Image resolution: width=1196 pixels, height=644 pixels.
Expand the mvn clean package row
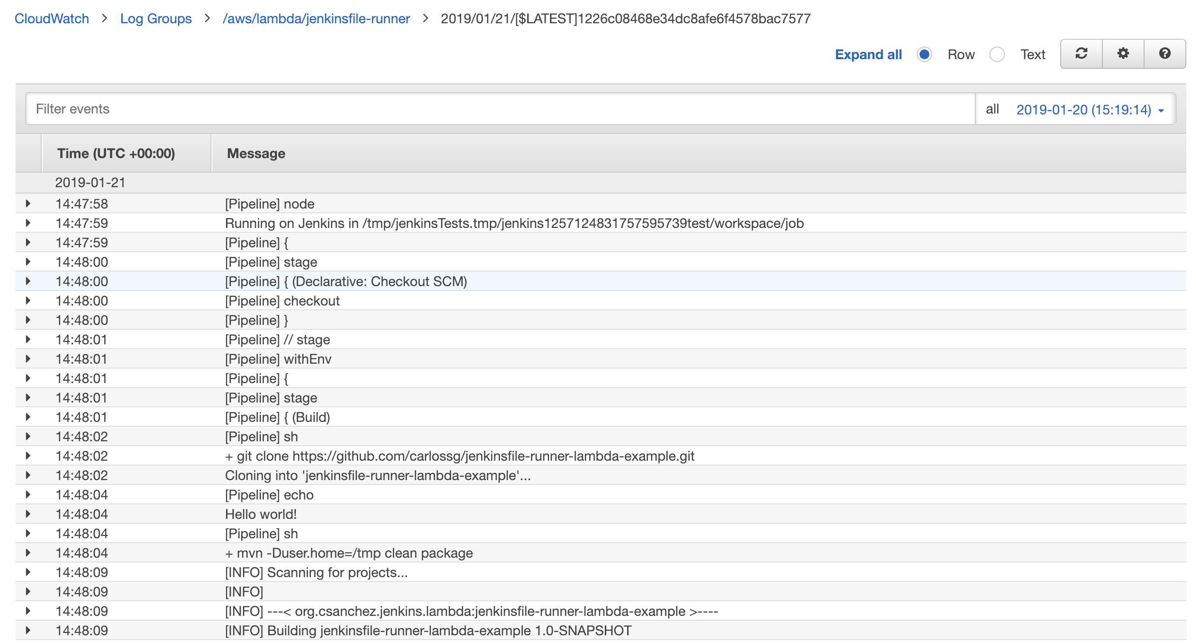[x=28, y=553]
